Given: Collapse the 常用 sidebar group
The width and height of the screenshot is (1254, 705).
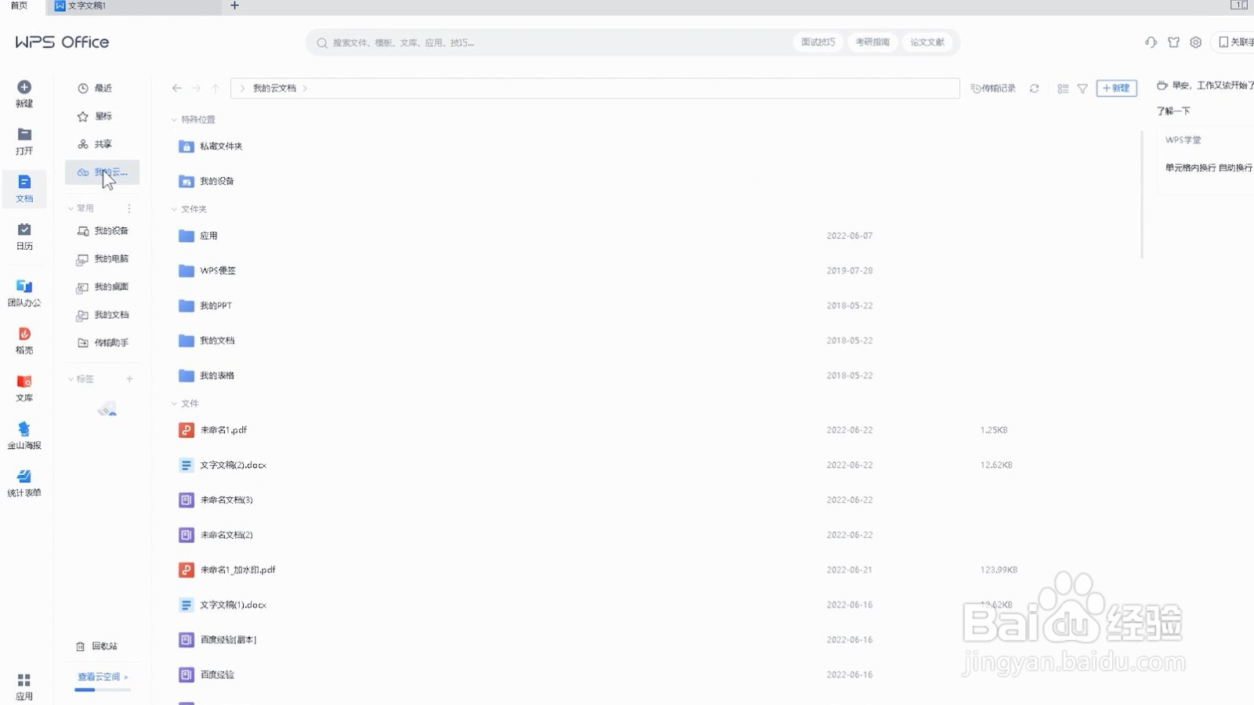Looking at the screenshot, I should [71, 208].
